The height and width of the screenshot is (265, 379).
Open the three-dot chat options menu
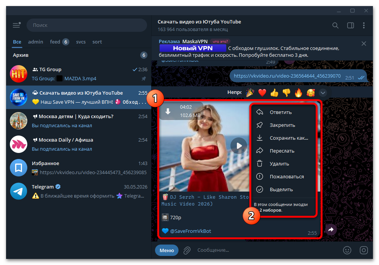364,25
